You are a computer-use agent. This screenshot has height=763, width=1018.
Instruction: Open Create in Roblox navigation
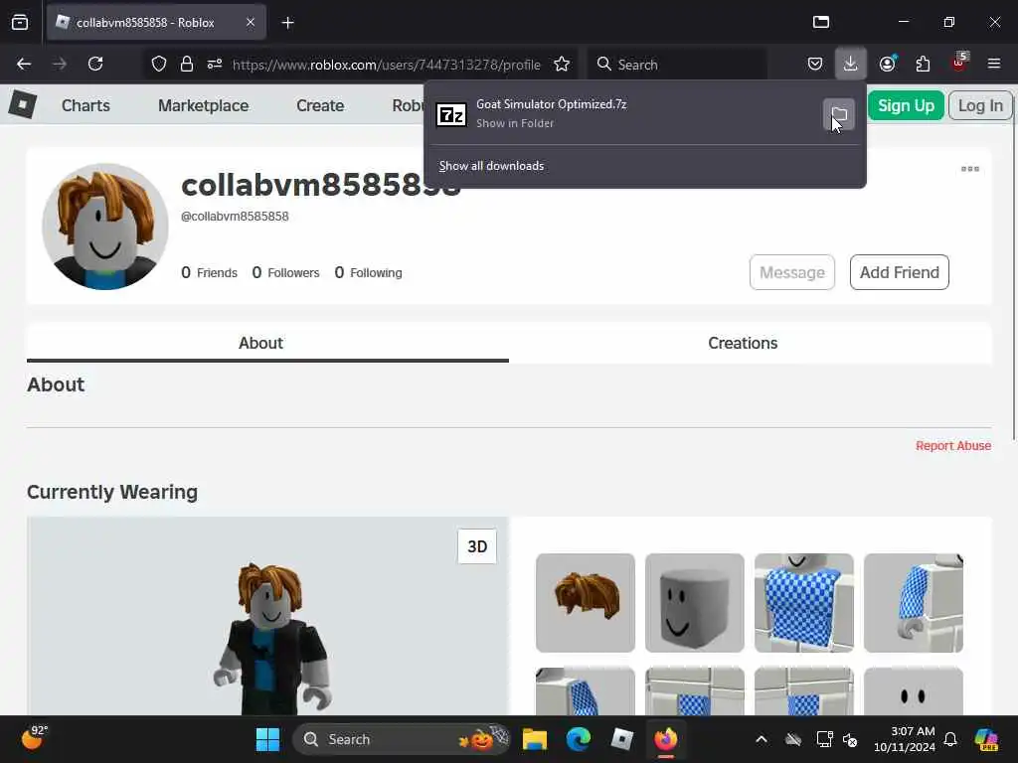[x=320, y=105]
